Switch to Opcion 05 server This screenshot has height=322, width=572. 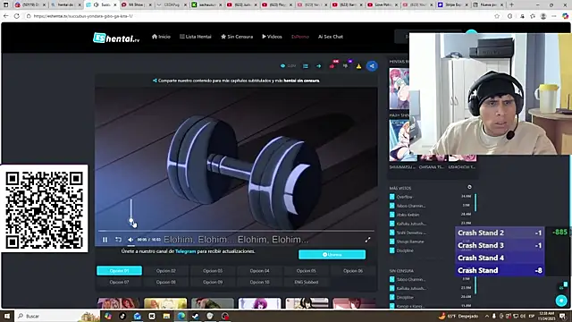(306, 271)
